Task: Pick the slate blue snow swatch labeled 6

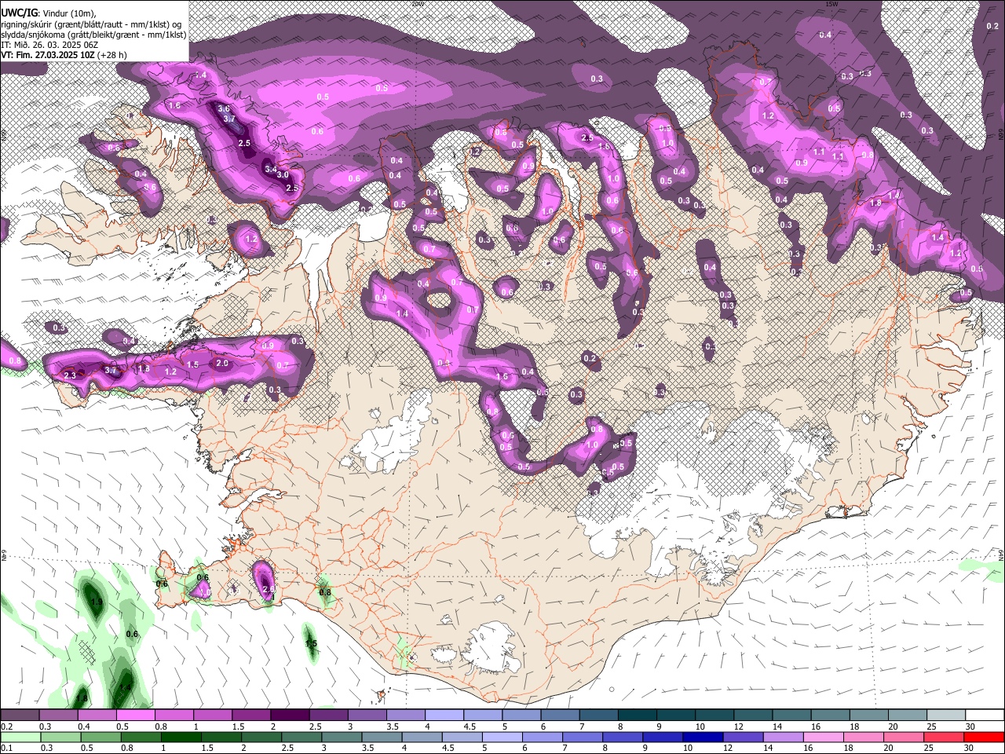Action: 560,716
